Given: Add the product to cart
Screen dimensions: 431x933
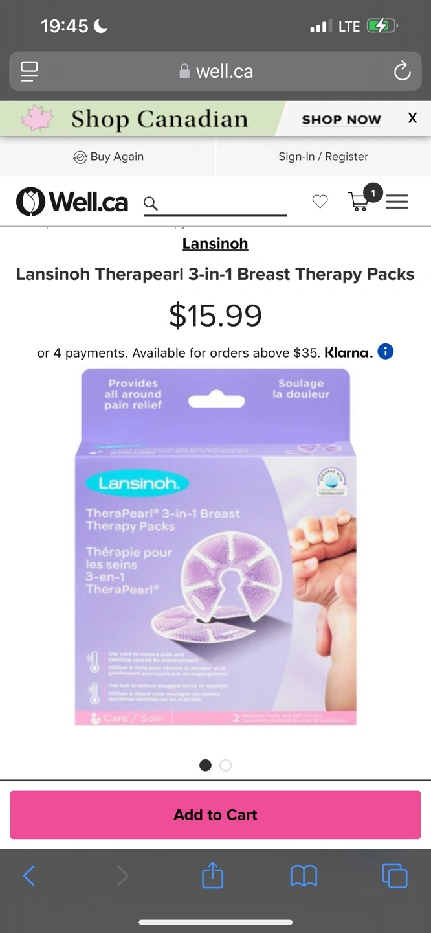Looking at the screenshot, I should [215, 815].
